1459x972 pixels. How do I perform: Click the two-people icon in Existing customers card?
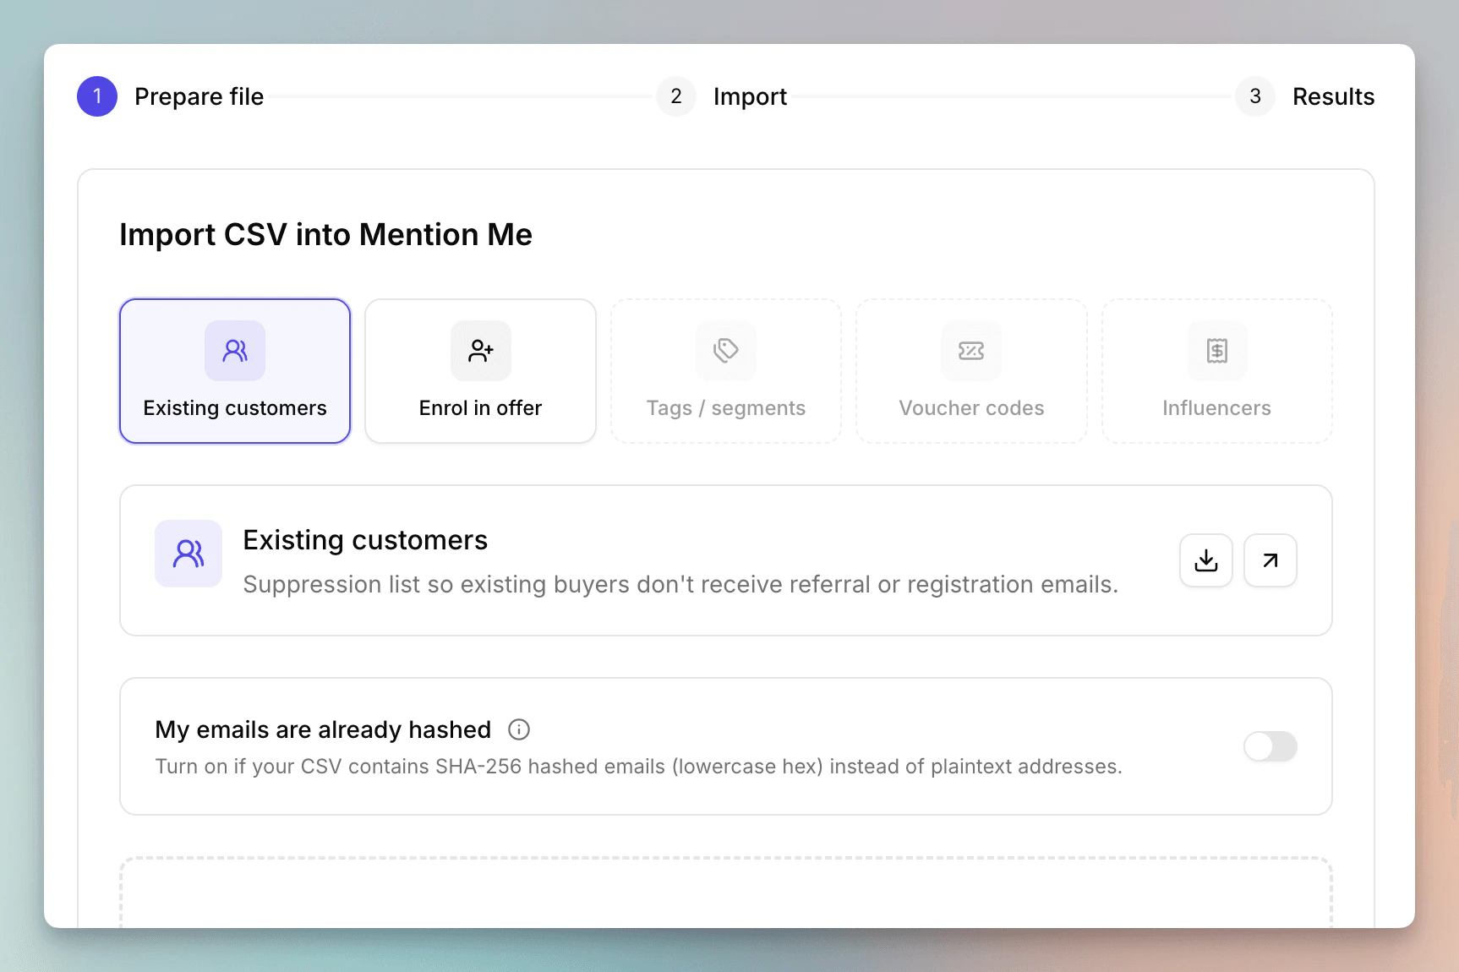click(x=235, y=351)
